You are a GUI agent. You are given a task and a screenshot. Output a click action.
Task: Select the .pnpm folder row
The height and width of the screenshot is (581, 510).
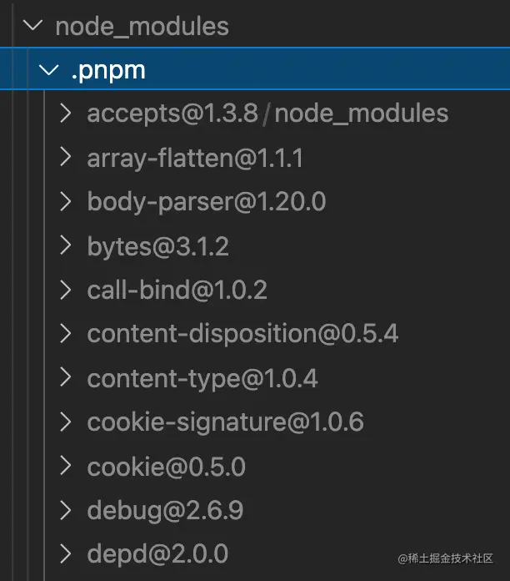[255, 68]
